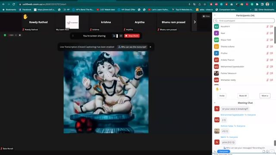Open 'Who can see this transcript?' info
Viewport: 276px width, 155px height.
pos(132,47)
